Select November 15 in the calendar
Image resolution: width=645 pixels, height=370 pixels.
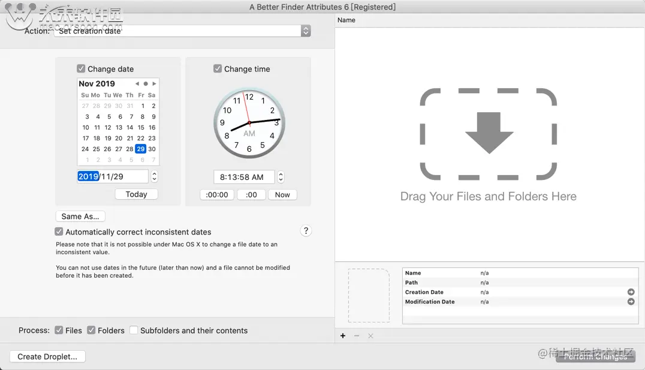pos(141,128)
